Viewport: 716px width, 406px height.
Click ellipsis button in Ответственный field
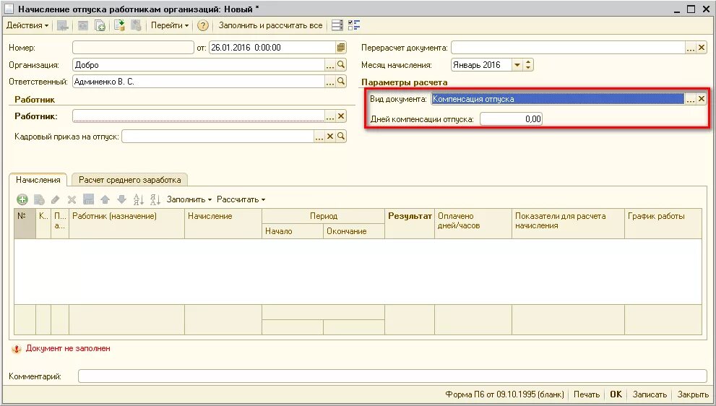tap(330, 82)
